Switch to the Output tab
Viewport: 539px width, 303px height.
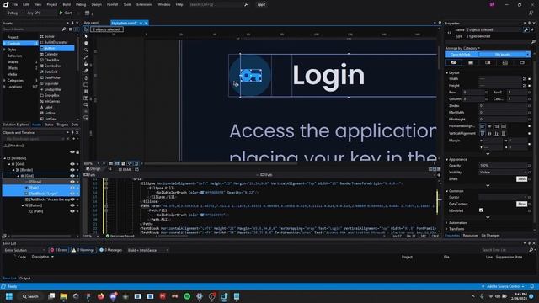click(x=24, y=279)
